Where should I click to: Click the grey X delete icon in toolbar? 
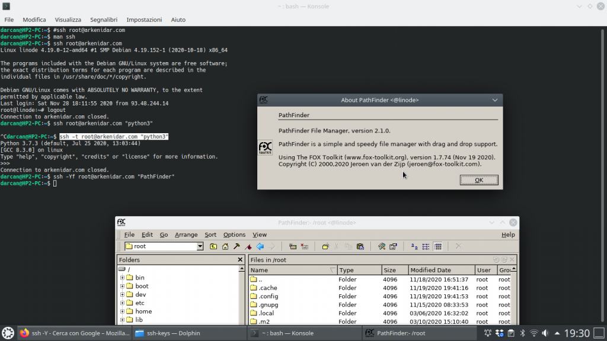pos(458,246)
